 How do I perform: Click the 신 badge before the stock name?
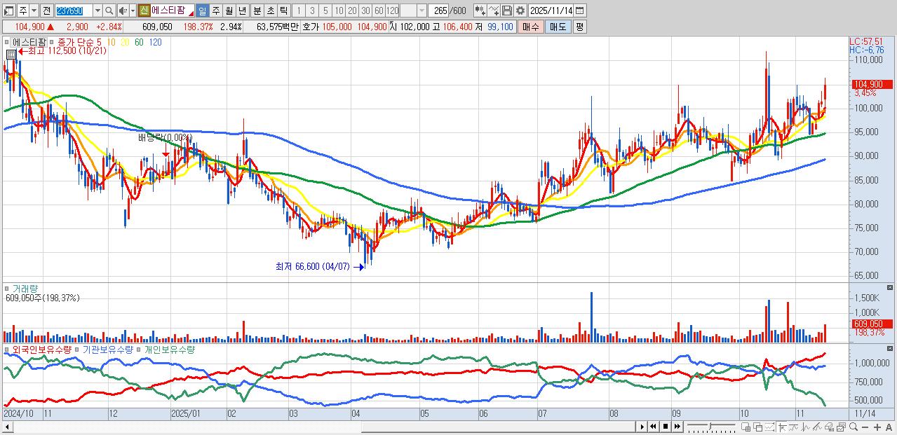144,11
